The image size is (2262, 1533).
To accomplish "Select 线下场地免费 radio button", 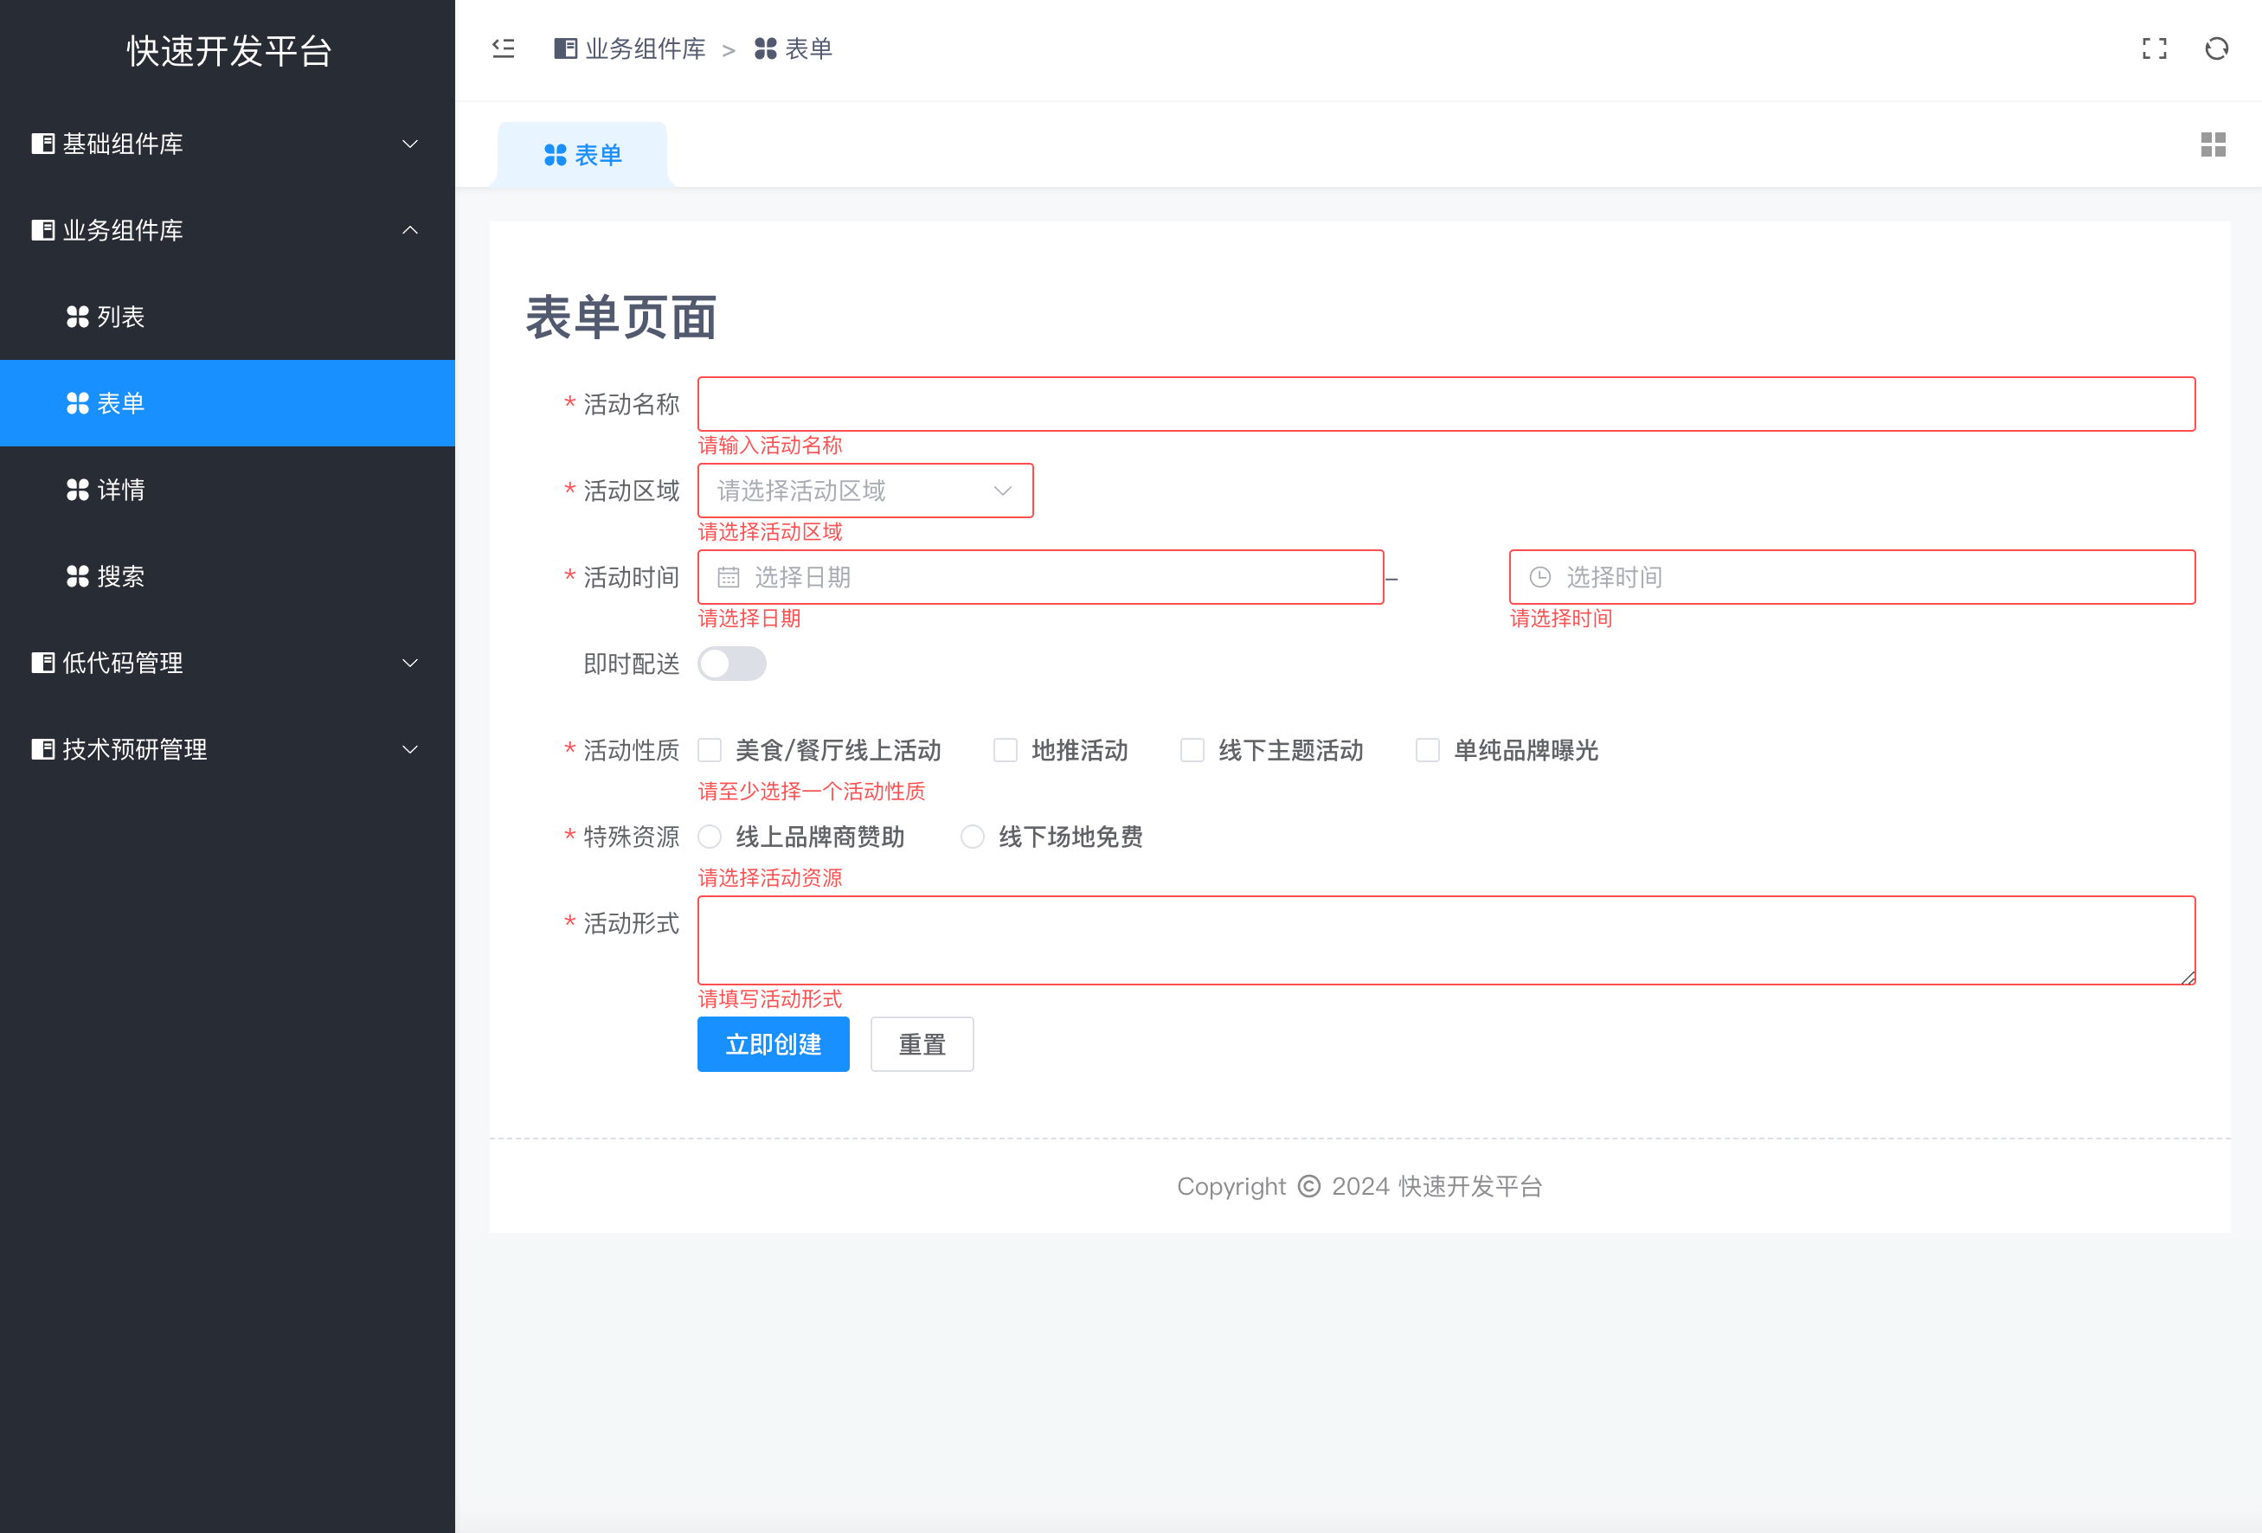I will pyautogui.click(x=973, y=837).
